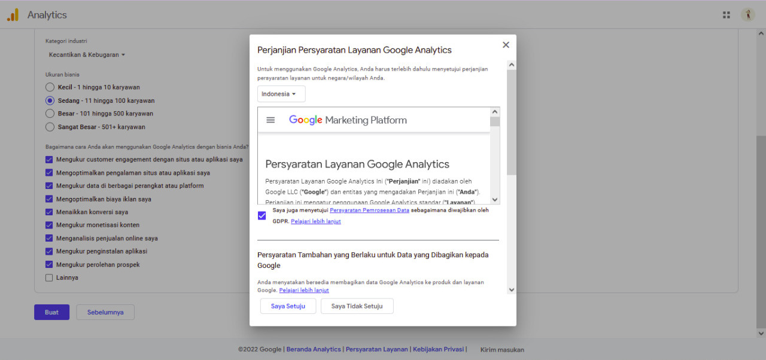
Task: Uncheck Mengukur customer engagement checkbox
Action: (x=49, y=160)
